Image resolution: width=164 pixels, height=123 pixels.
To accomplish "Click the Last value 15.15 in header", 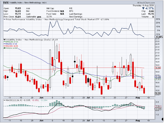I will click(x=151, y=14).
